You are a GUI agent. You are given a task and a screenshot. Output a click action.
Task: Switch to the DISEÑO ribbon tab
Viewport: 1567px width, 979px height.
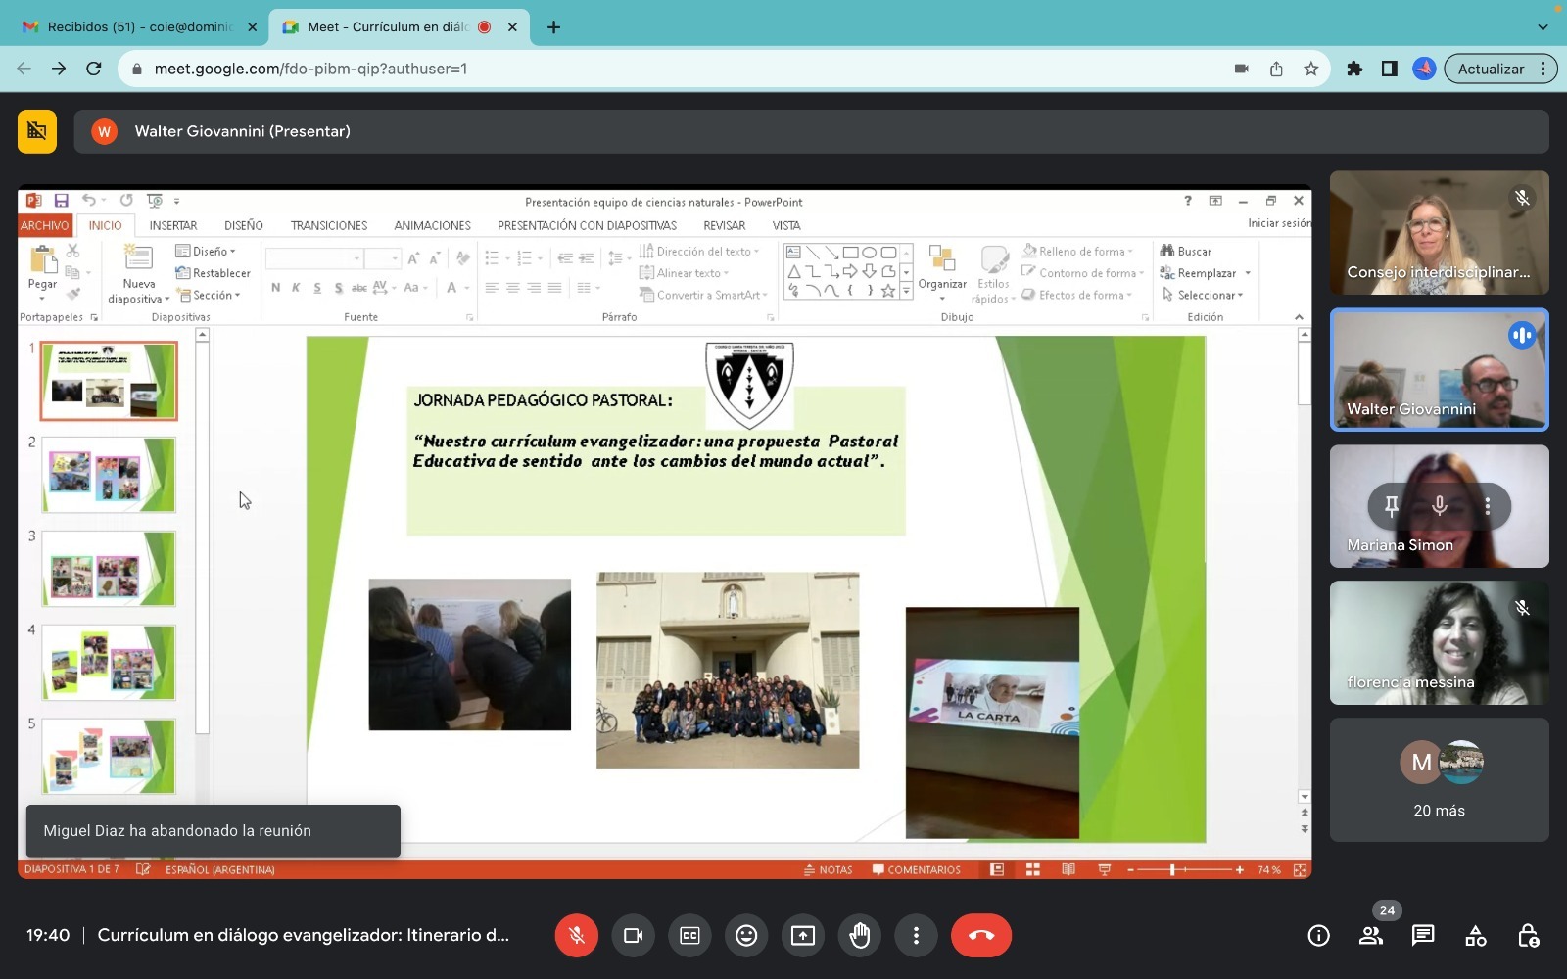click(244, 225)
